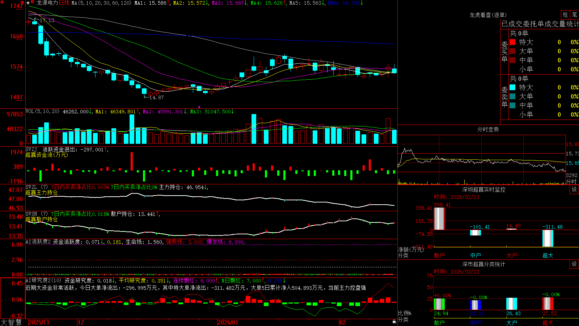
Task: Click the VOL(5,10,20) indicator label
Action: 43,112
